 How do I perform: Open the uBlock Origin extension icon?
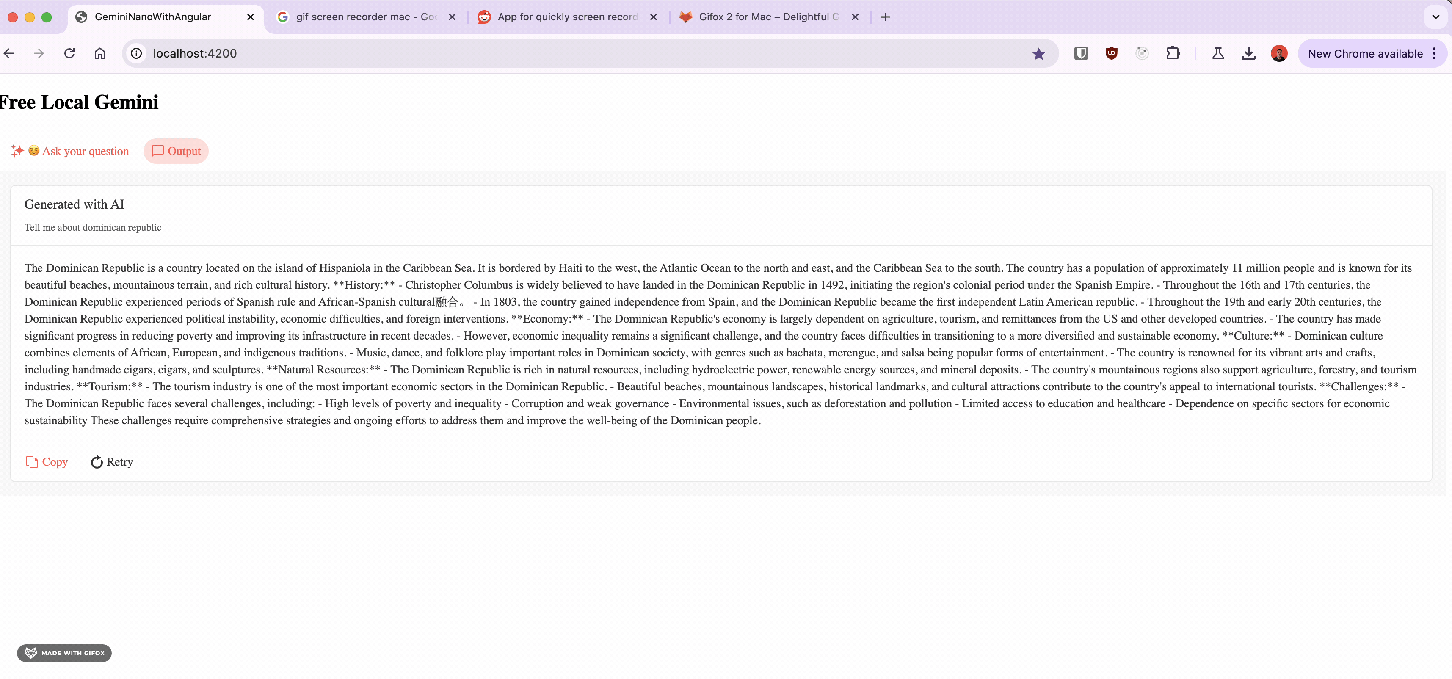coord(1111,53)
